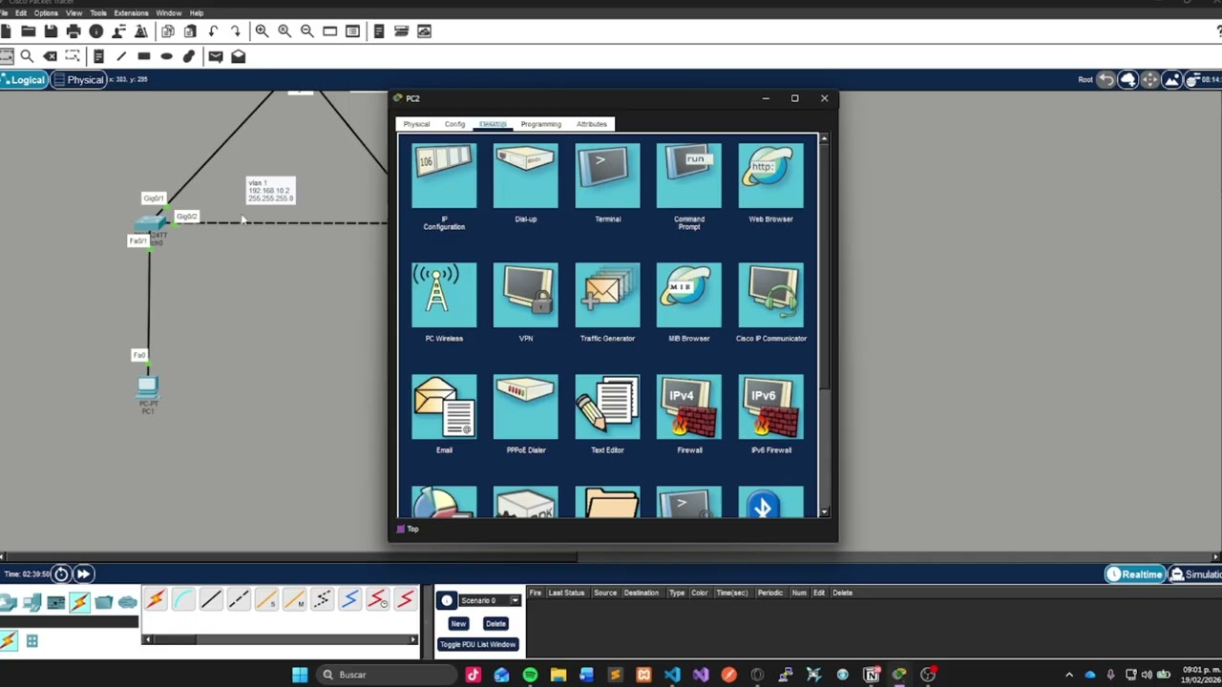Viewport: 1222px width, 687px height.
Task: Launch the PPPoE Dialer
Action: [x=526, y=407]
